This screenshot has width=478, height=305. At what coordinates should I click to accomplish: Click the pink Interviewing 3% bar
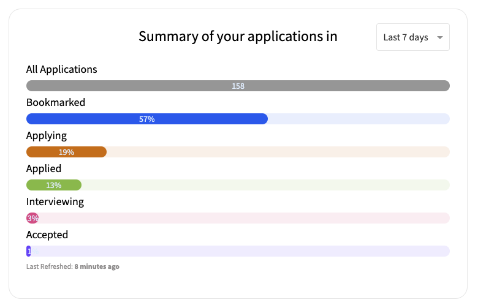point(32,218)
